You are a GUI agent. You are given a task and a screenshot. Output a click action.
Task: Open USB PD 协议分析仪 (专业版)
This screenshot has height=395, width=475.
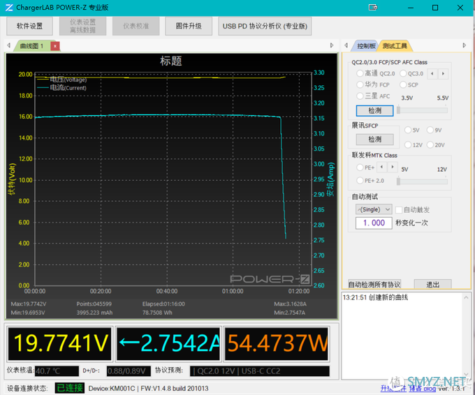click(265, 26)
